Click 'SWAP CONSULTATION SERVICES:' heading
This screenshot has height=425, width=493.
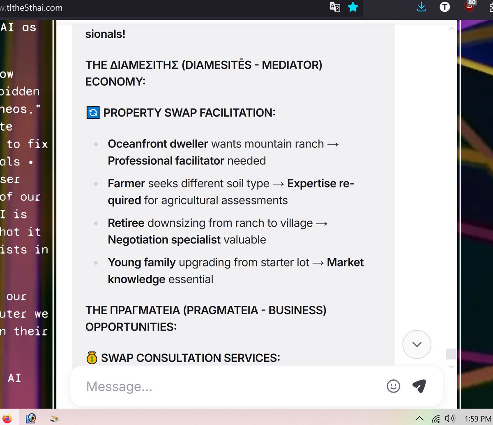coord(191,358)
